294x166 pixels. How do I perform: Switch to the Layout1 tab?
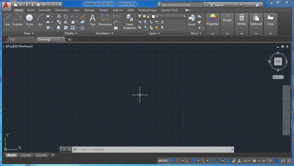[26, 155]
